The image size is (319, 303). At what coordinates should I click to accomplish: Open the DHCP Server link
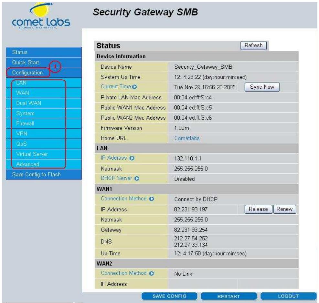(x=116, y=178)
